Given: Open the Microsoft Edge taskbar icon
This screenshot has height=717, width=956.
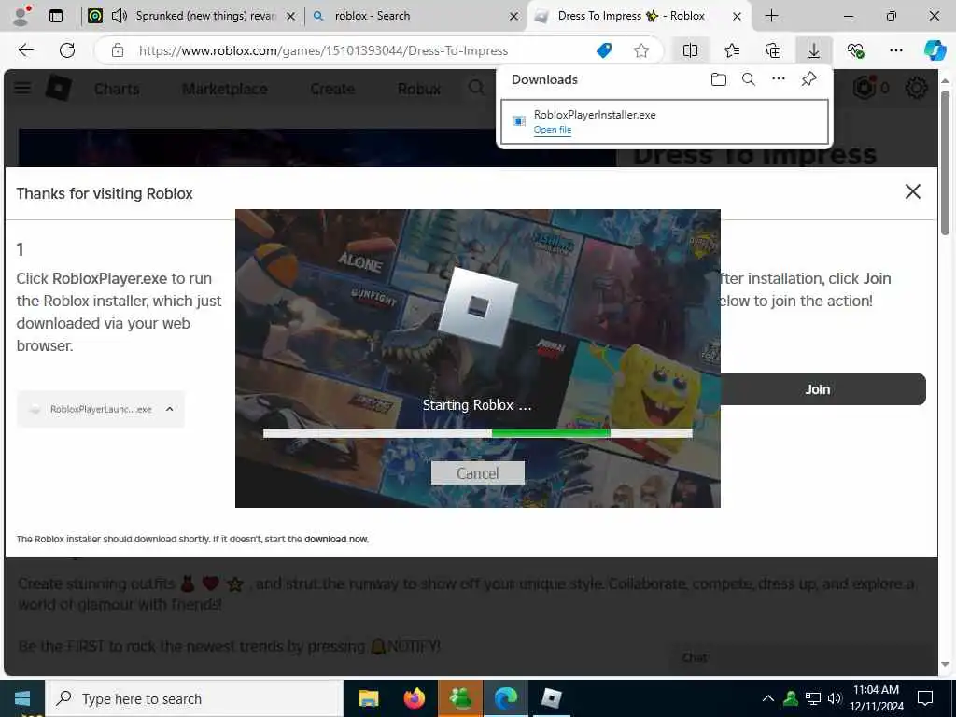Looking at the screenshot, I should pyautogui.click(x=506, y=698).
